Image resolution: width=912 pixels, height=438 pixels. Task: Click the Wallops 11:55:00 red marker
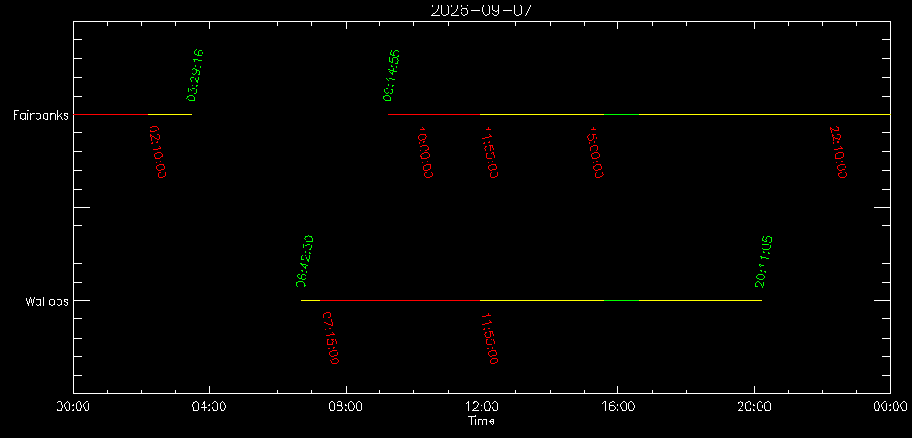click(x=489, y=339)
